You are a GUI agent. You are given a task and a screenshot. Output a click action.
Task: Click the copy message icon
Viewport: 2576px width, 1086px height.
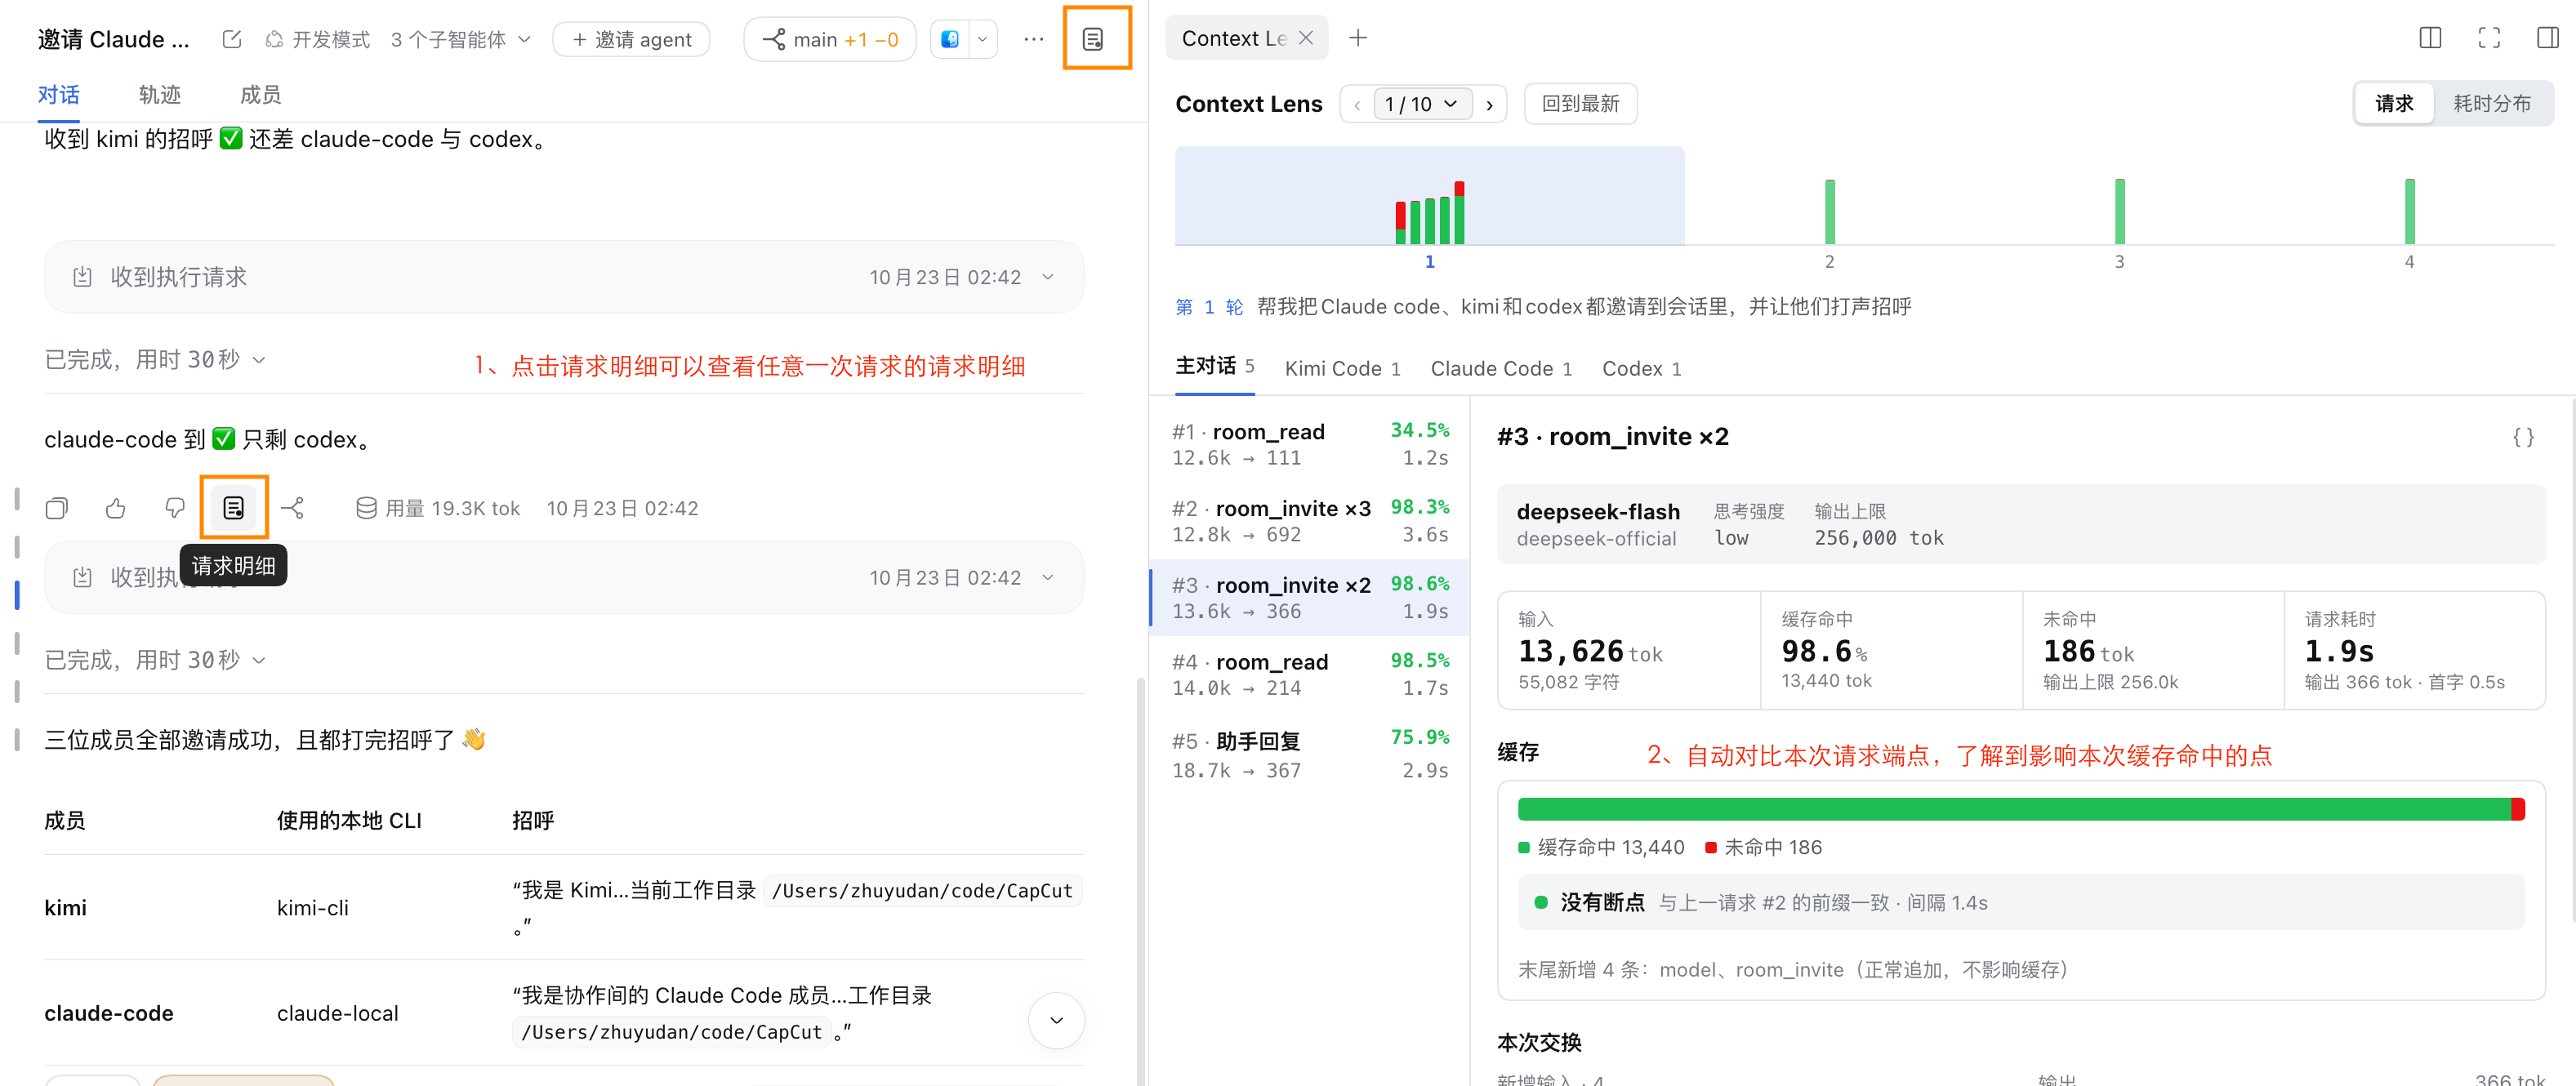(57, 508)
